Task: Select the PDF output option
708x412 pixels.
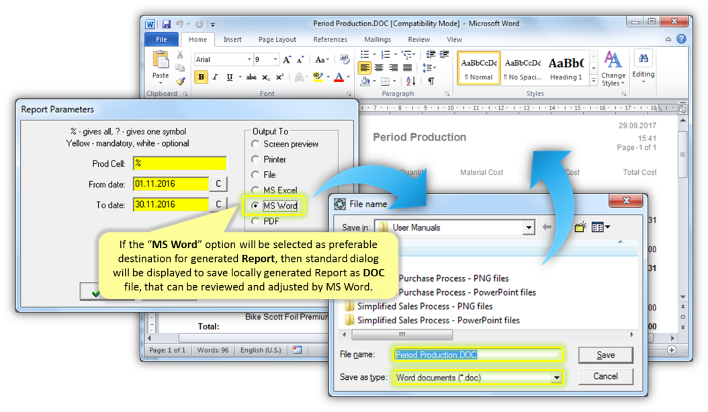Action: click(x=255, y=221)
